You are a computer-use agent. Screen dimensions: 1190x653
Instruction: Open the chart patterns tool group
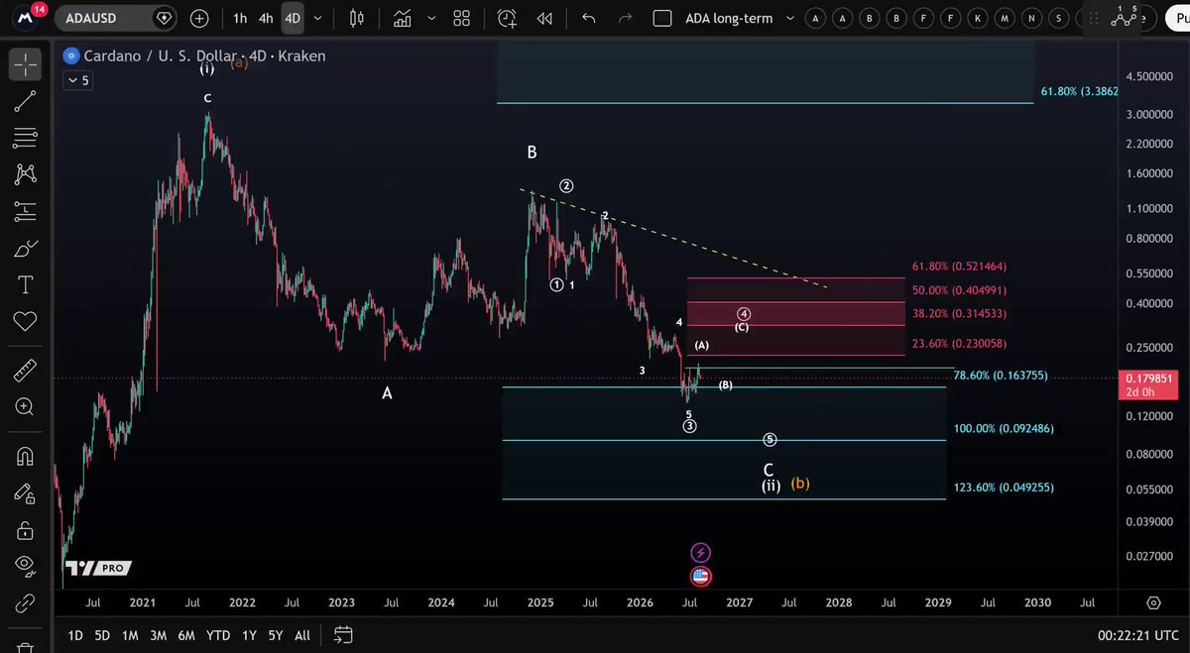click(x=25, y=174)
